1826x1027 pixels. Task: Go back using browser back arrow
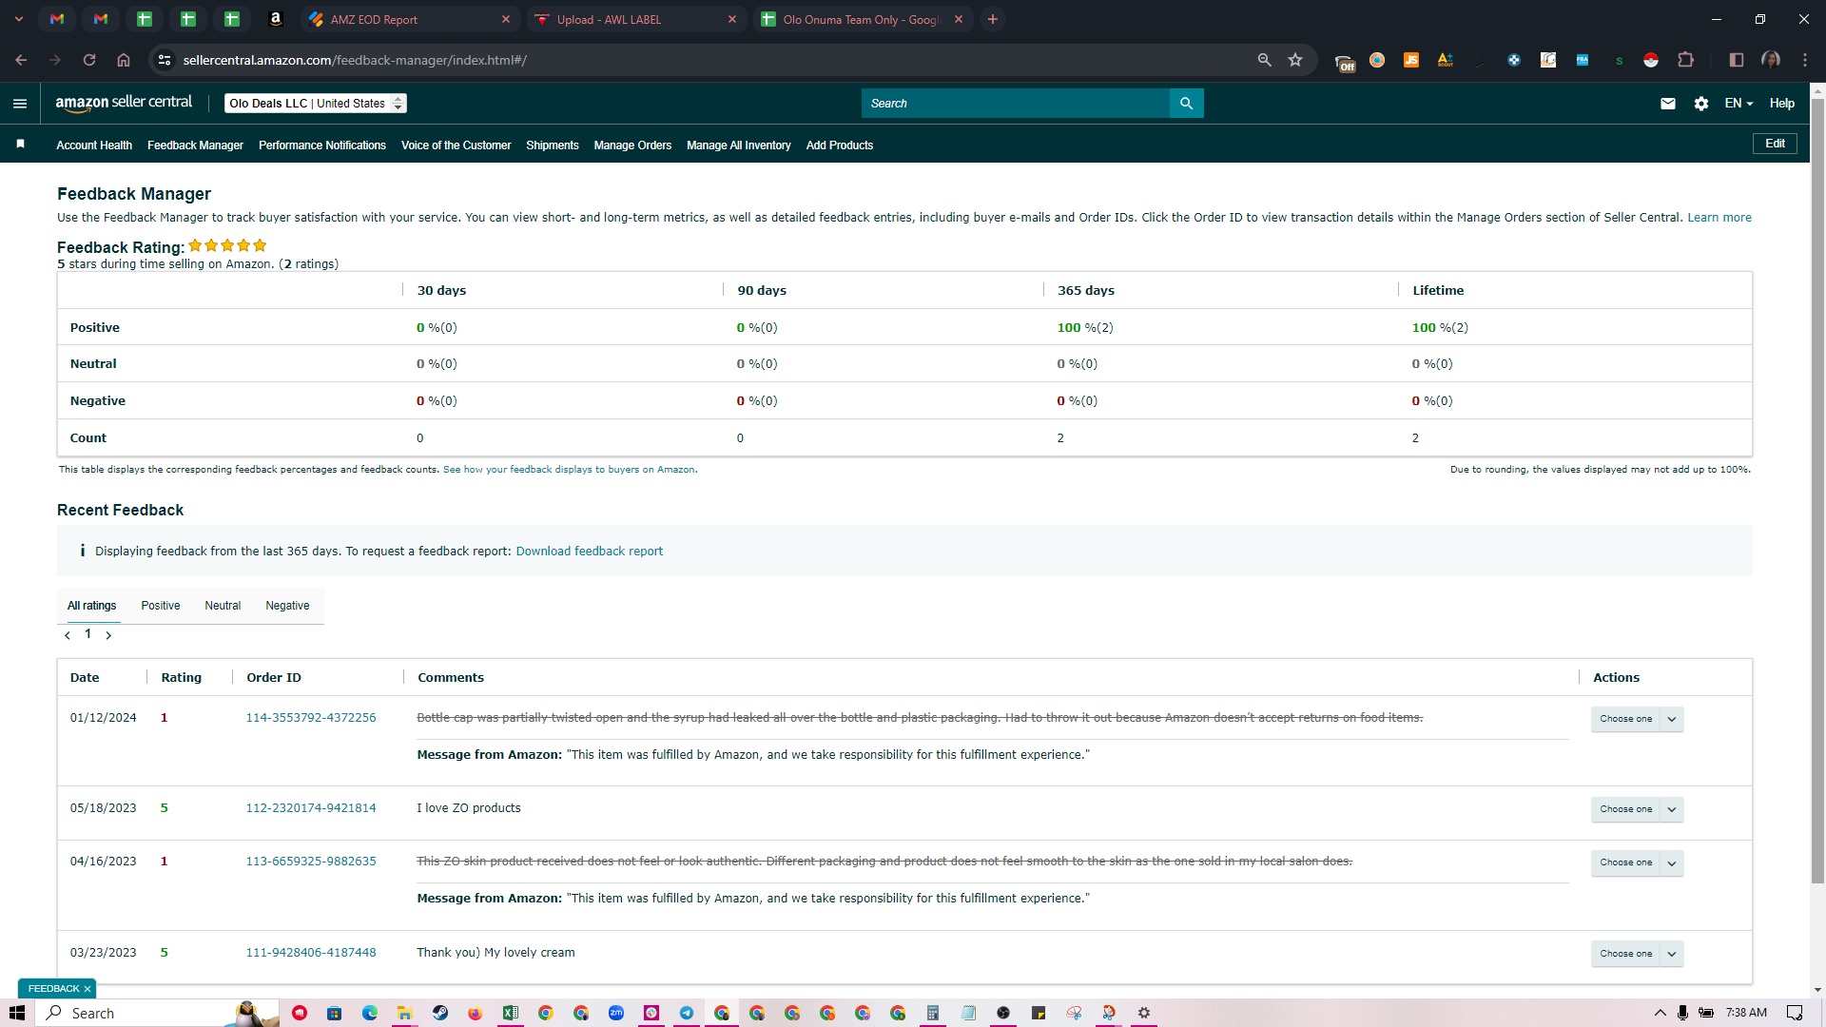[21, 60]
